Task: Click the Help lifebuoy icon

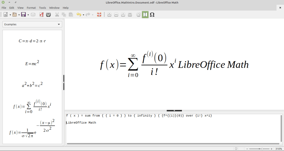Action: [99, 15]
